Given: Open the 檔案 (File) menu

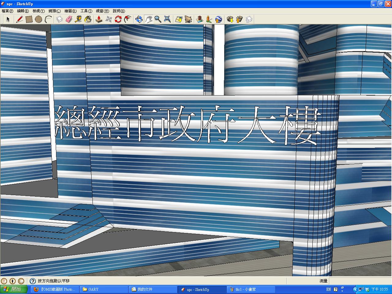Looking at the screenshot, I should tap(7, 11).
